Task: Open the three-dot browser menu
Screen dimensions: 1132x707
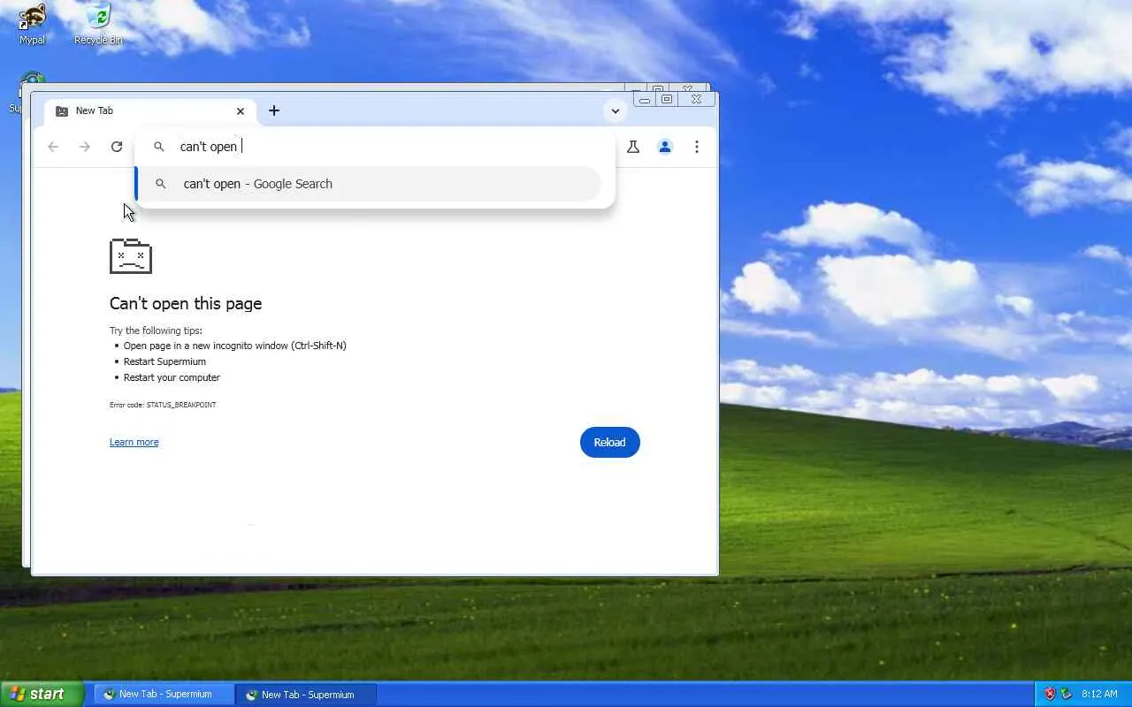Action: 697,147
